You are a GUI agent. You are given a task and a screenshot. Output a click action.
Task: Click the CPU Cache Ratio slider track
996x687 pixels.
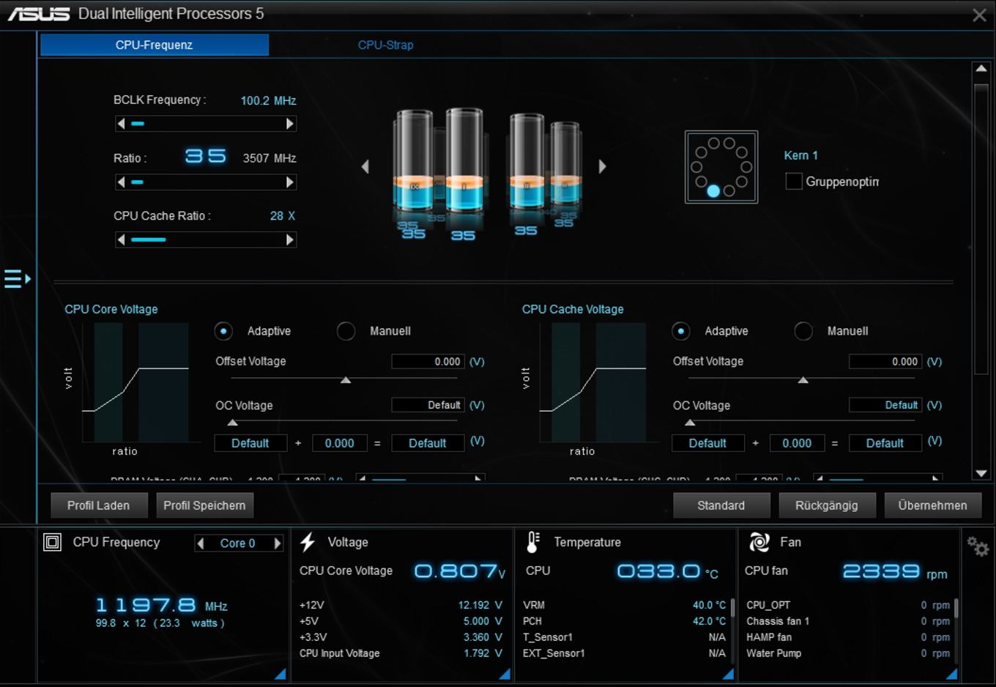point(206,239)
